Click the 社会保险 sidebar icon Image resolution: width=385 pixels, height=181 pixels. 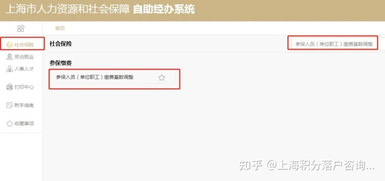click(x=9, y=45)
